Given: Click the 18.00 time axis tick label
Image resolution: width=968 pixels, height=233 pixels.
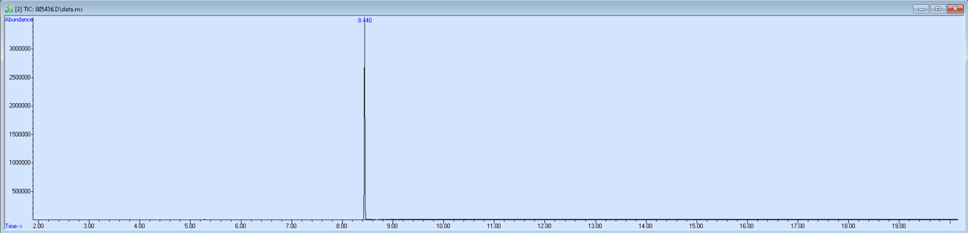Looking at the screenshot, I should coord(848,226).
